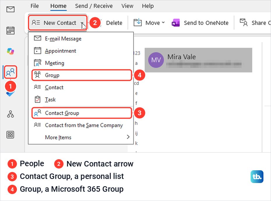Click Send to OneNote label
This screenshot has width=271, height=201.
206,23
